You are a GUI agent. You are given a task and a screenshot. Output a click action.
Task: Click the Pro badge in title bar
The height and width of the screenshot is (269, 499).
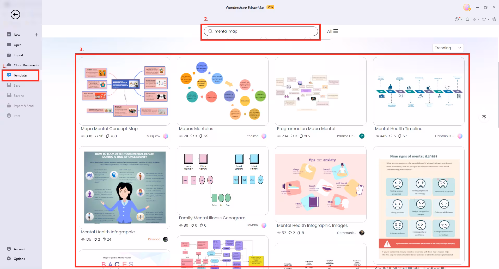click(270, 7)
